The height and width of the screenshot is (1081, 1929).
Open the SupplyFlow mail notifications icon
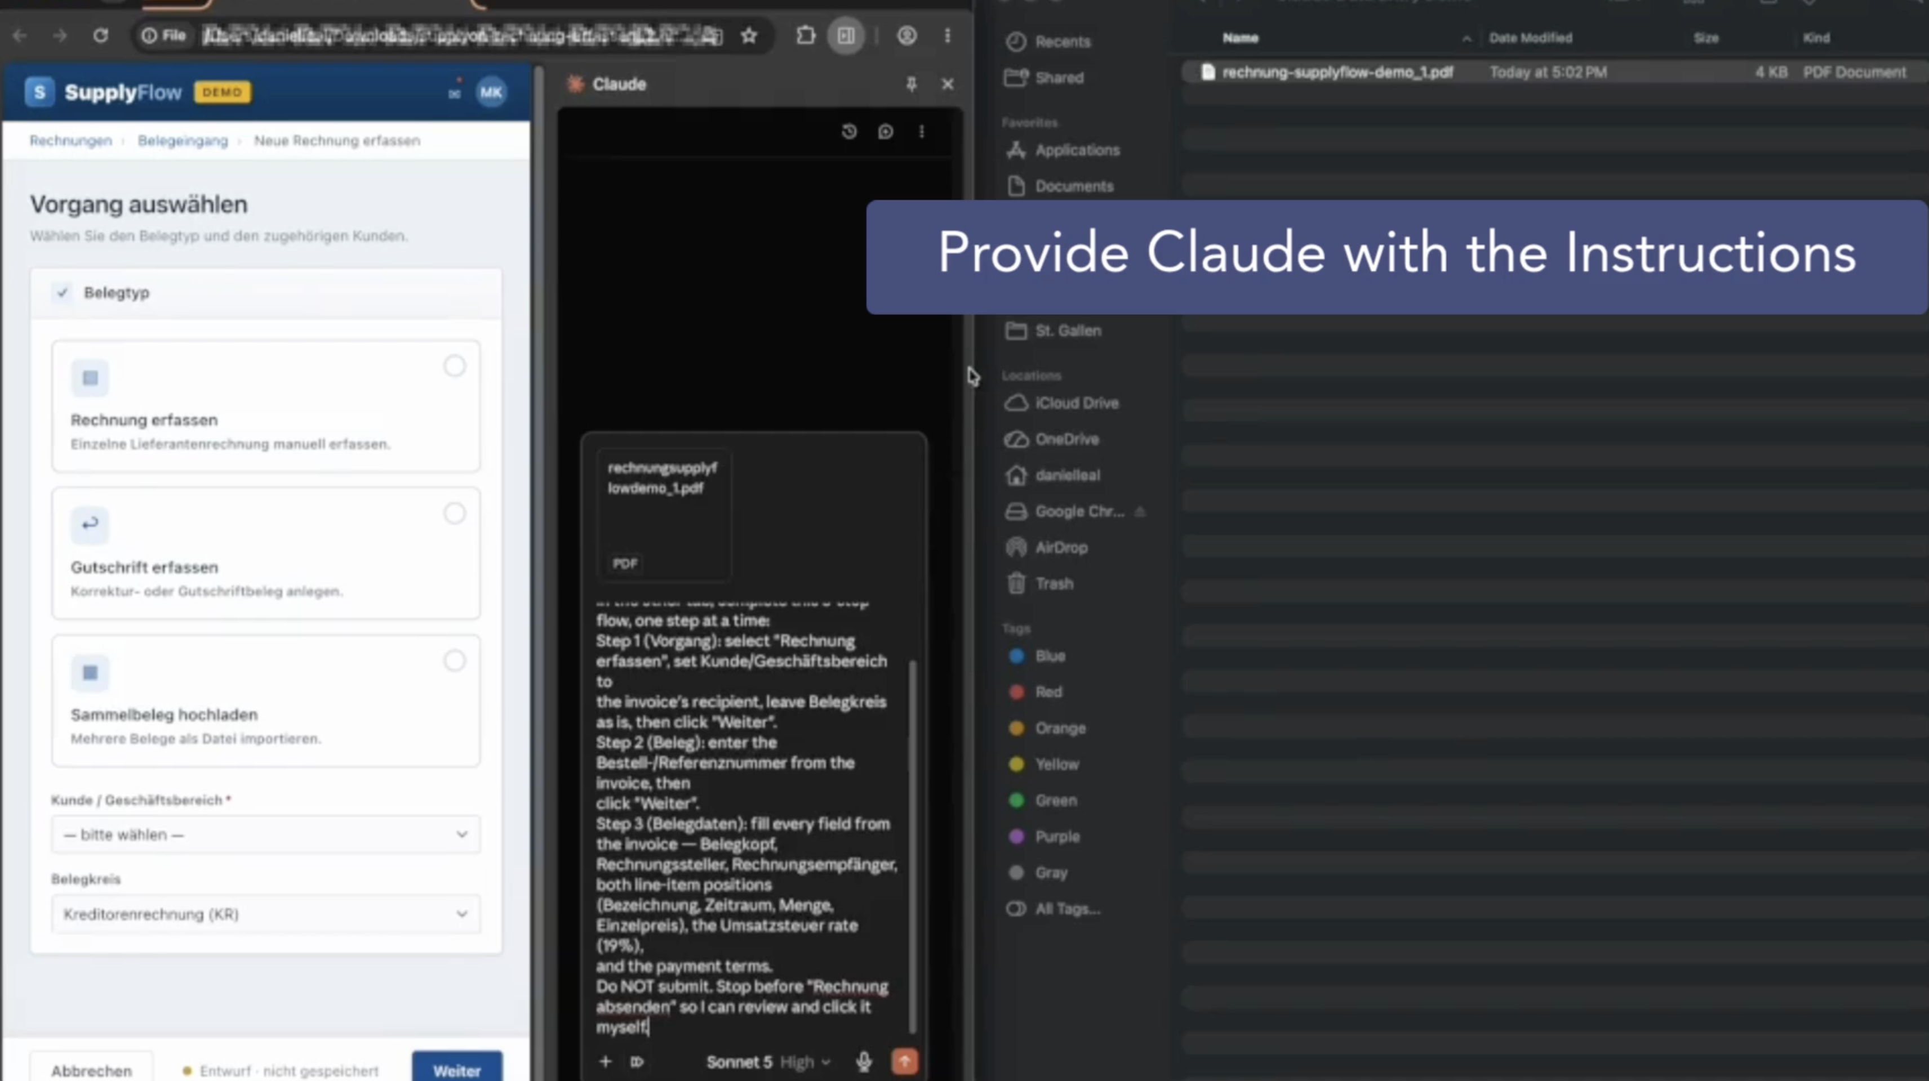point(455,93)
